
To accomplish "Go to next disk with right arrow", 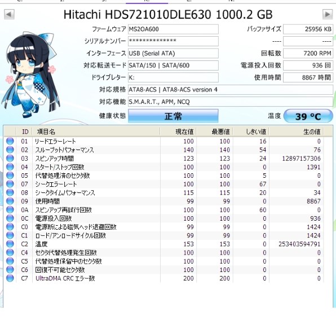I will pos(328,14).
